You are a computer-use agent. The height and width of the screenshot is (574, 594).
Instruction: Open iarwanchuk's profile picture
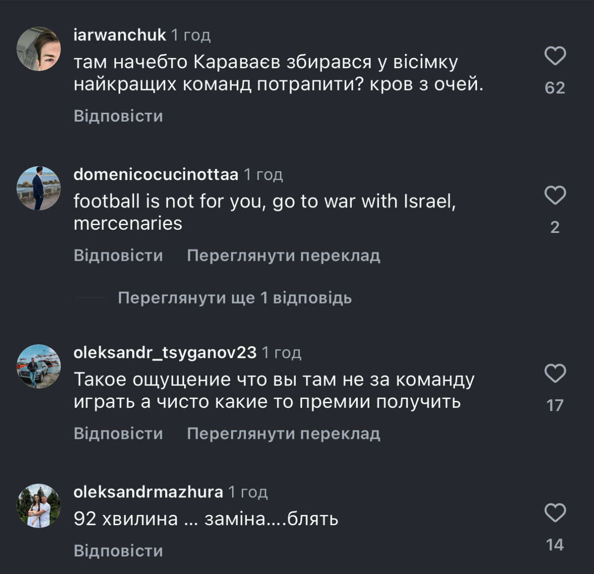click(39, 48)
